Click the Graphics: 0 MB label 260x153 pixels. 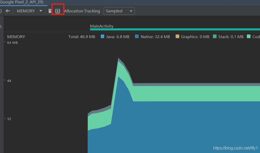tap(195, 37)
